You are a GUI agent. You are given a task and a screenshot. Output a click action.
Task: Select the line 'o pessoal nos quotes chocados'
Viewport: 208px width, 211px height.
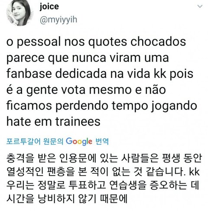[x=96, y=42]
